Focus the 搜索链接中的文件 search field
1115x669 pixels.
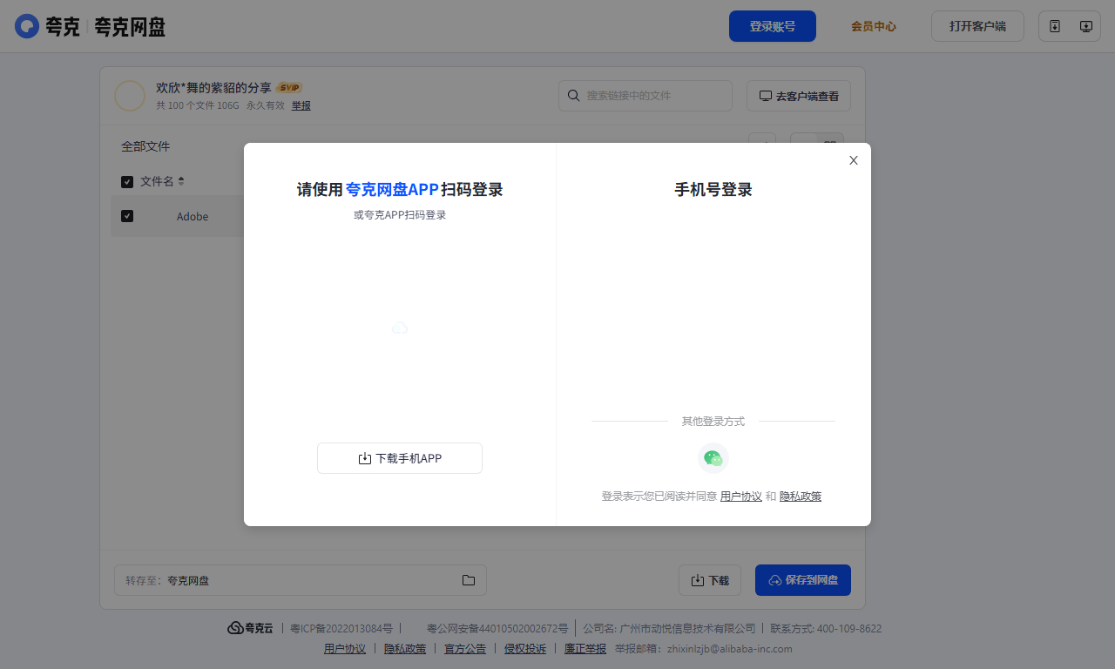pyautogui.click(x=645, y=96)
